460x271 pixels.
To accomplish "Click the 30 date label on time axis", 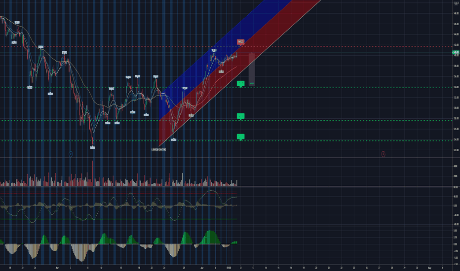I will click(417, 268).
